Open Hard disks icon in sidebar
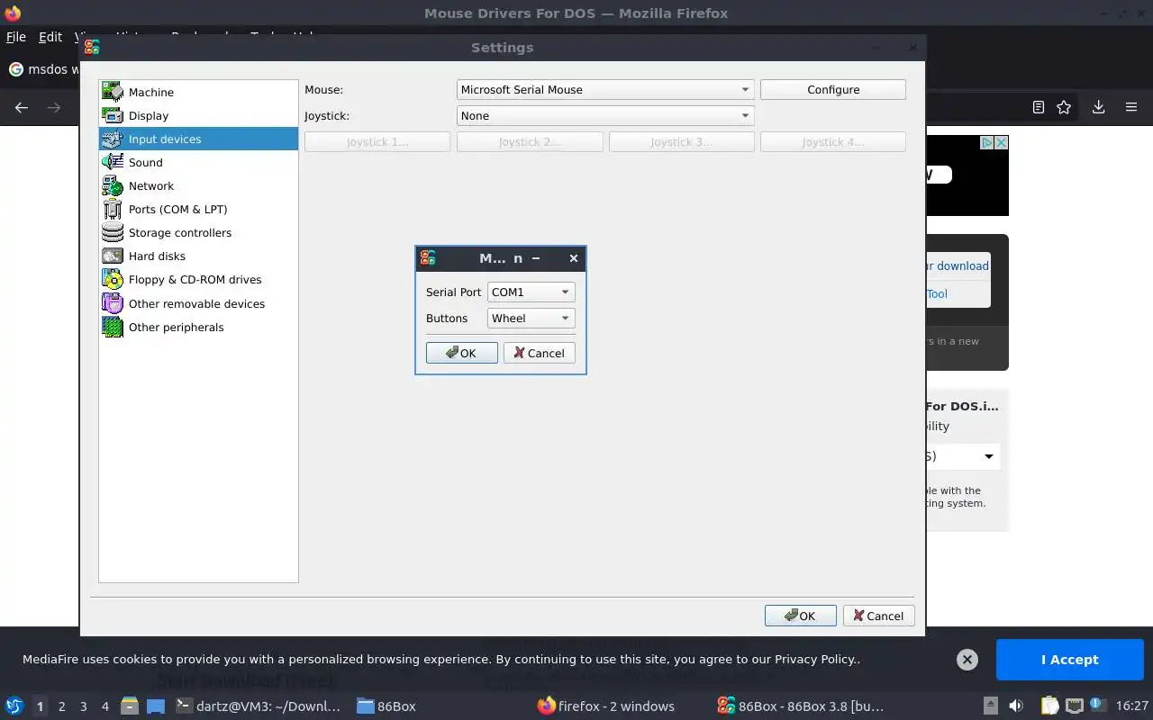This screenshot has height=720, width=1153. pyautogui.click(x=113, y=256)
